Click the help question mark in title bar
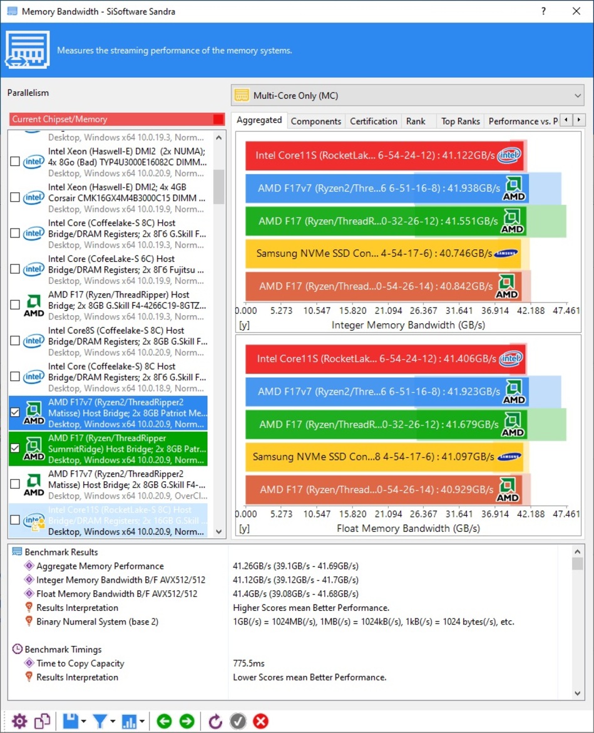The image size is (594, 733). [543, 11]
